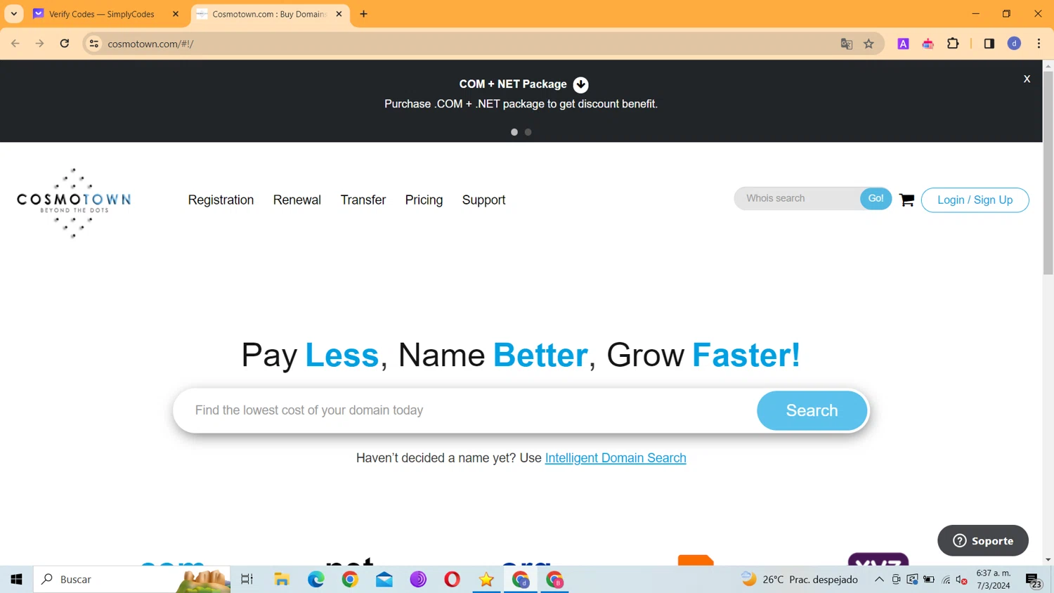Open the Windows Start menu
Image resolution: width=1054 pixels, height=593 pixels.
click(x=17, y=580)
